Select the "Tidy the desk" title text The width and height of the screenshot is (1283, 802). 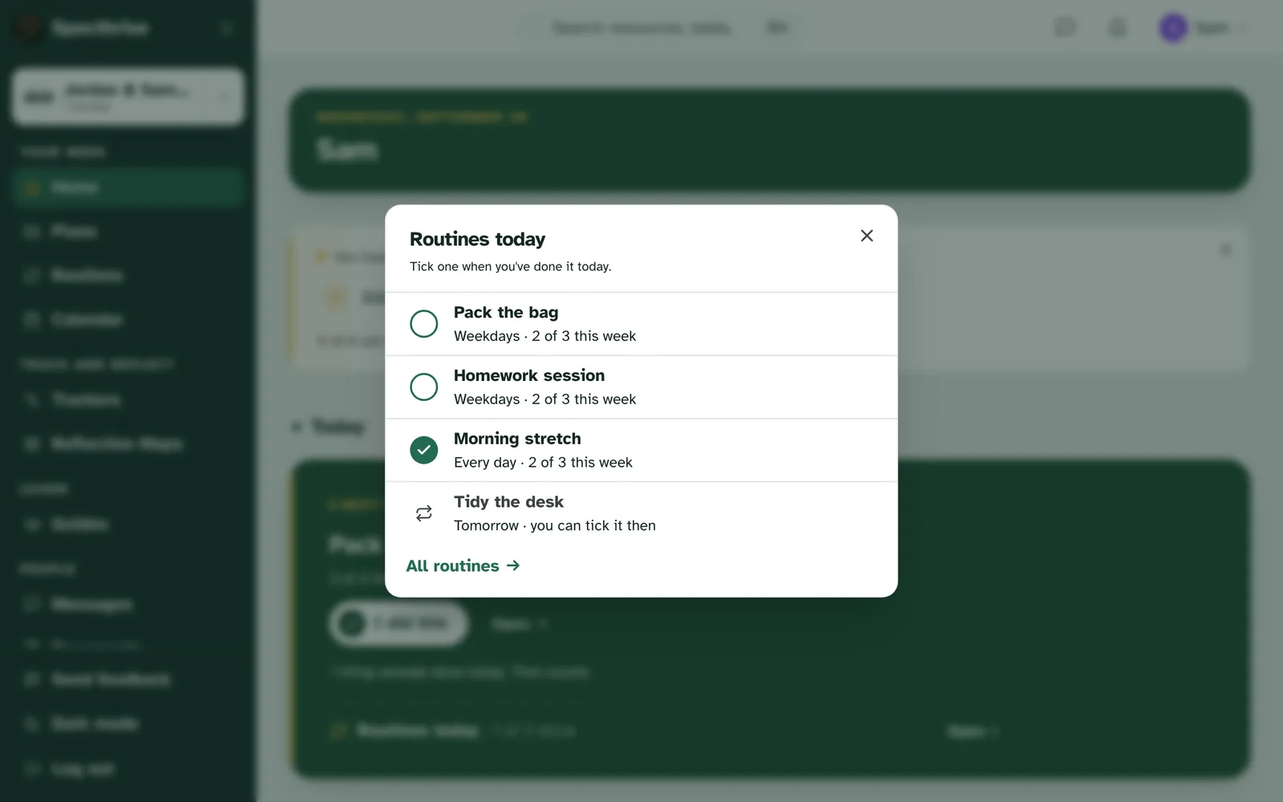coord(508,502)
